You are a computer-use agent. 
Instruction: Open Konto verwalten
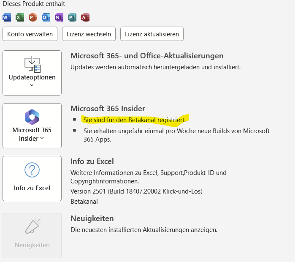pyautogui.click(x=30, y=34)
